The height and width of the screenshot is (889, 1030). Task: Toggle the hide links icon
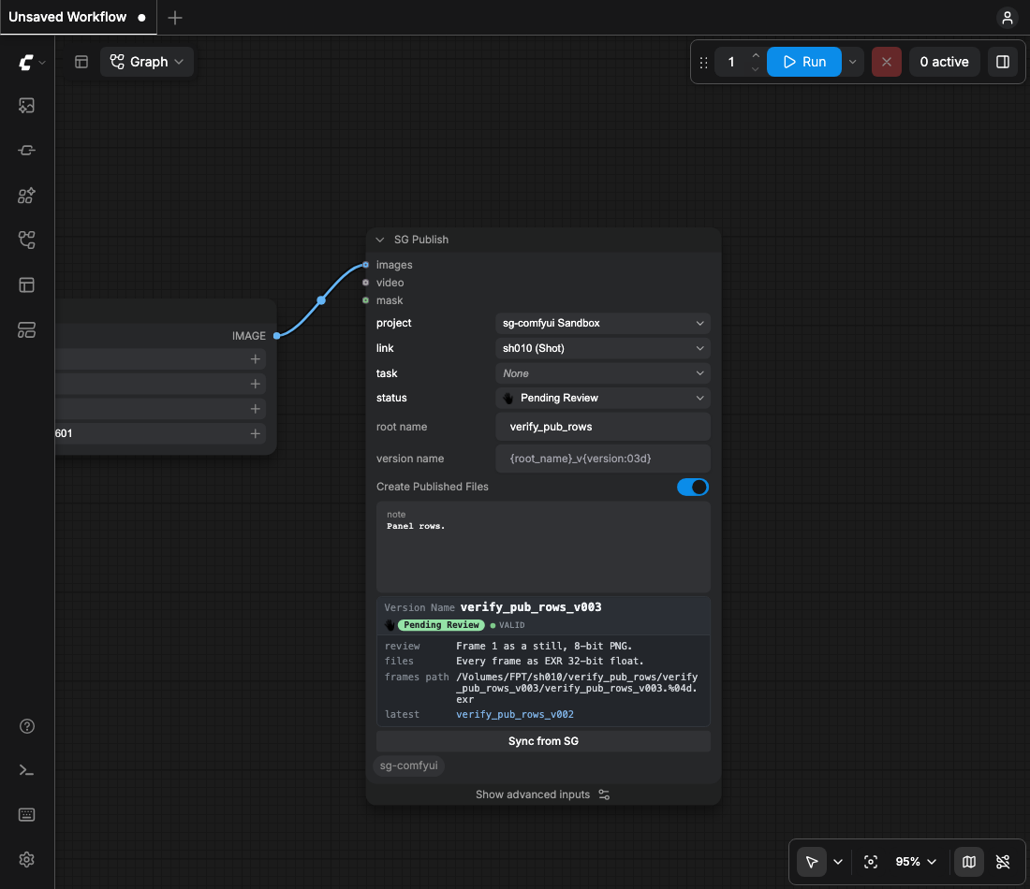tap(1003, 862)
